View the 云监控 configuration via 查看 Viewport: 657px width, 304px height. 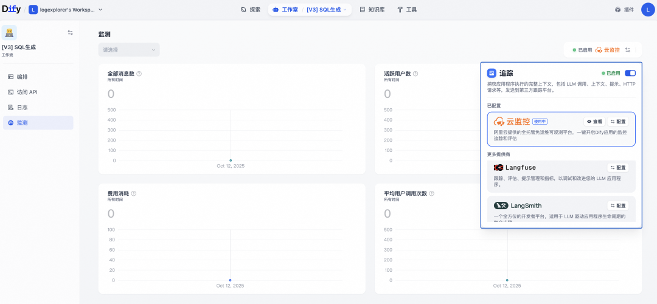pyautogui.click(x=594, y=122)
